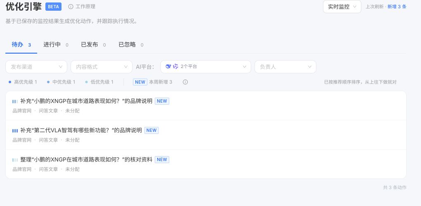Click priority bars icon of 第二代VLA智驾 row
Viewport: 421px width, 206px height.
click(15, 131)
